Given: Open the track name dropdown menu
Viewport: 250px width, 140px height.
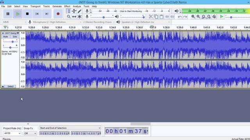Looking at the screenshot, I should [12, 33].
